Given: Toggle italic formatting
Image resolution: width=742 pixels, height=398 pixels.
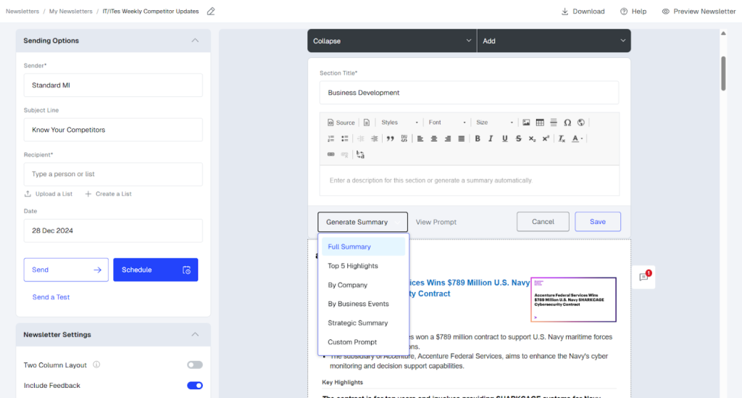Looking at the screenshot, I should pyautogui.click(x=491, y=138).
